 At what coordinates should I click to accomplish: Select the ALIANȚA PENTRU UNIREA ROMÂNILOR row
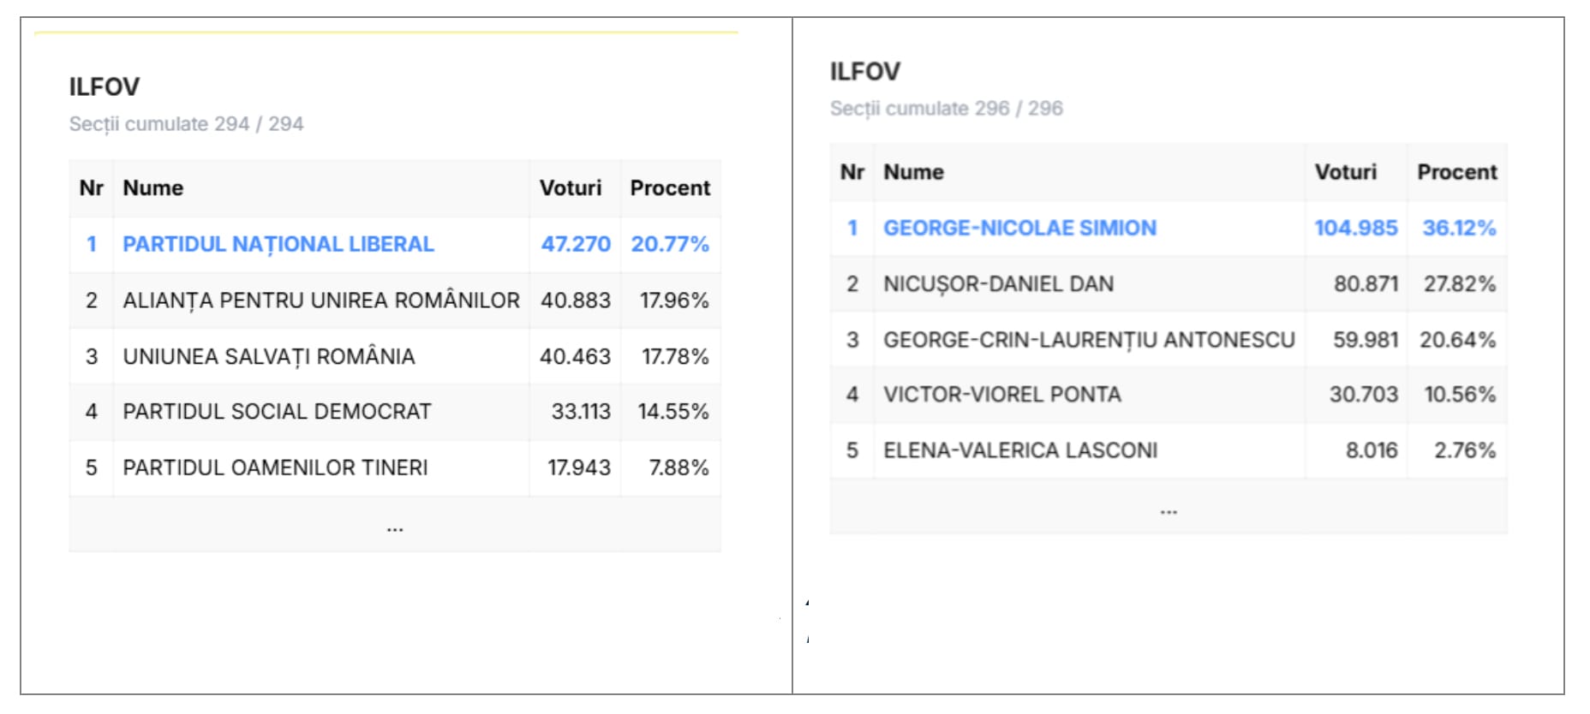(x=321, y=300)
